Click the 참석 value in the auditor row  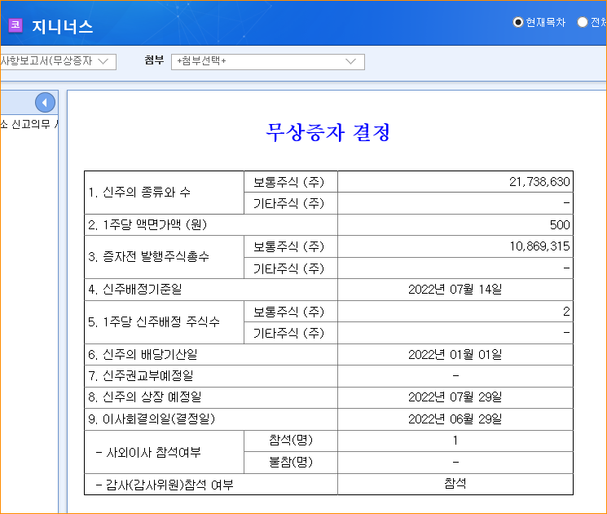[x=455, y=483]
